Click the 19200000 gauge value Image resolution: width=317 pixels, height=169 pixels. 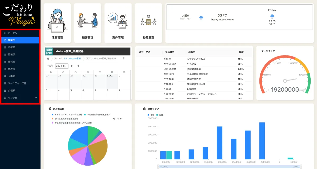tap(285, 90)
